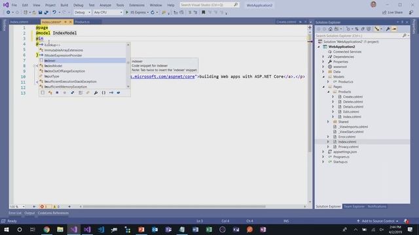Expand the Data folder
The width and height of the screenshot is (419, 235).
(323, 72)
